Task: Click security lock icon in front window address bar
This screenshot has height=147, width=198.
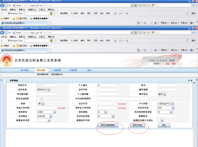Action: tap(135, 33)
